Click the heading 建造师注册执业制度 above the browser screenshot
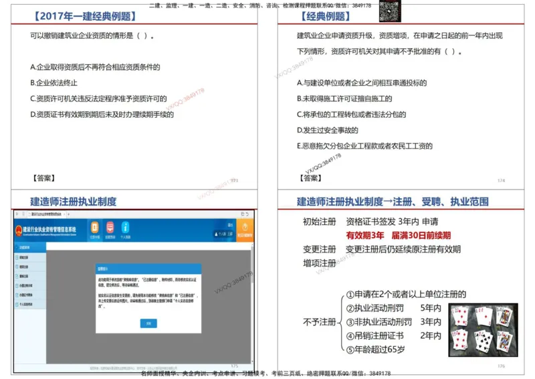Screen dimensions: 535x379 74,202
